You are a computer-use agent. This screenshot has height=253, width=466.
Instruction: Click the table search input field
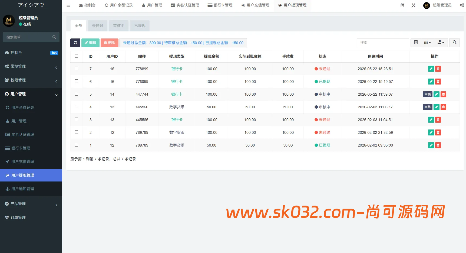383,43
